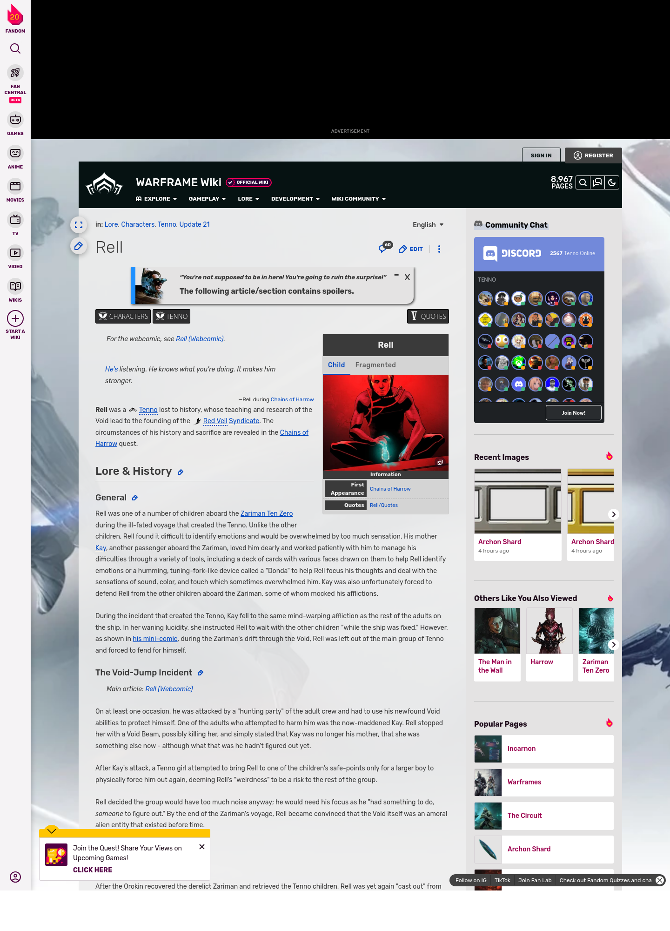Viewport: 670px width, 931px height.
Task: Expand the article to full width
Action: pyautogui.click(x=79, y=225)
